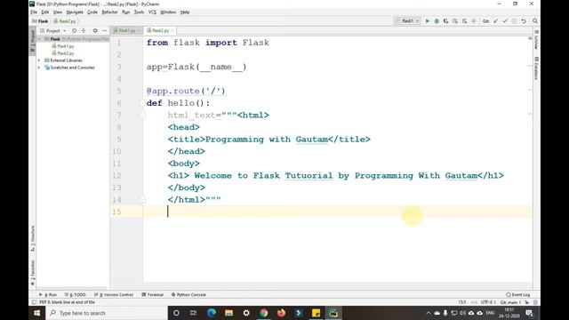Viewport: 569px width, 320px height.
Task: Open Project panel settings gear
Action: 95,31
